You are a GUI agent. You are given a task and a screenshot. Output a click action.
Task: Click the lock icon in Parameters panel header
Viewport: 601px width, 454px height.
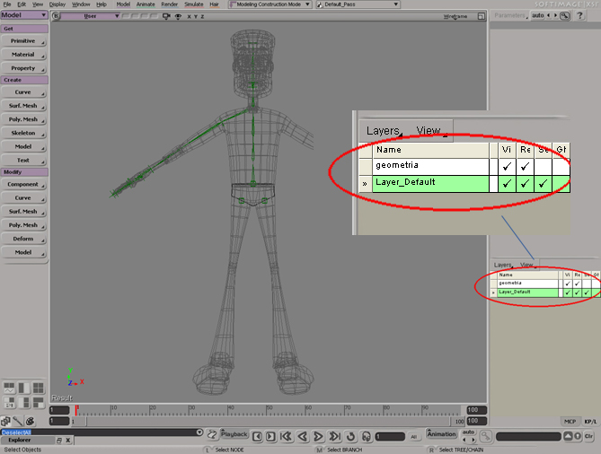click(566, 15)
